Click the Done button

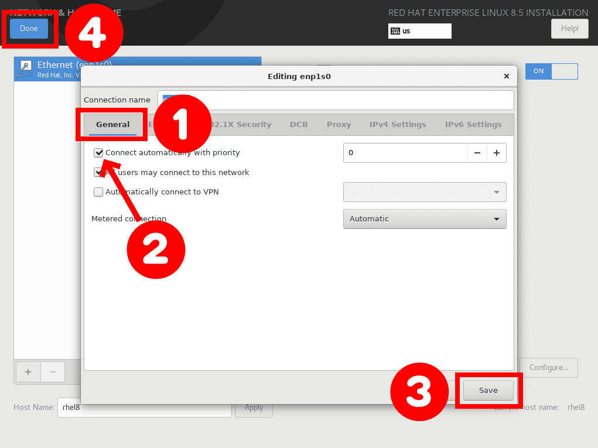(29, 29)
